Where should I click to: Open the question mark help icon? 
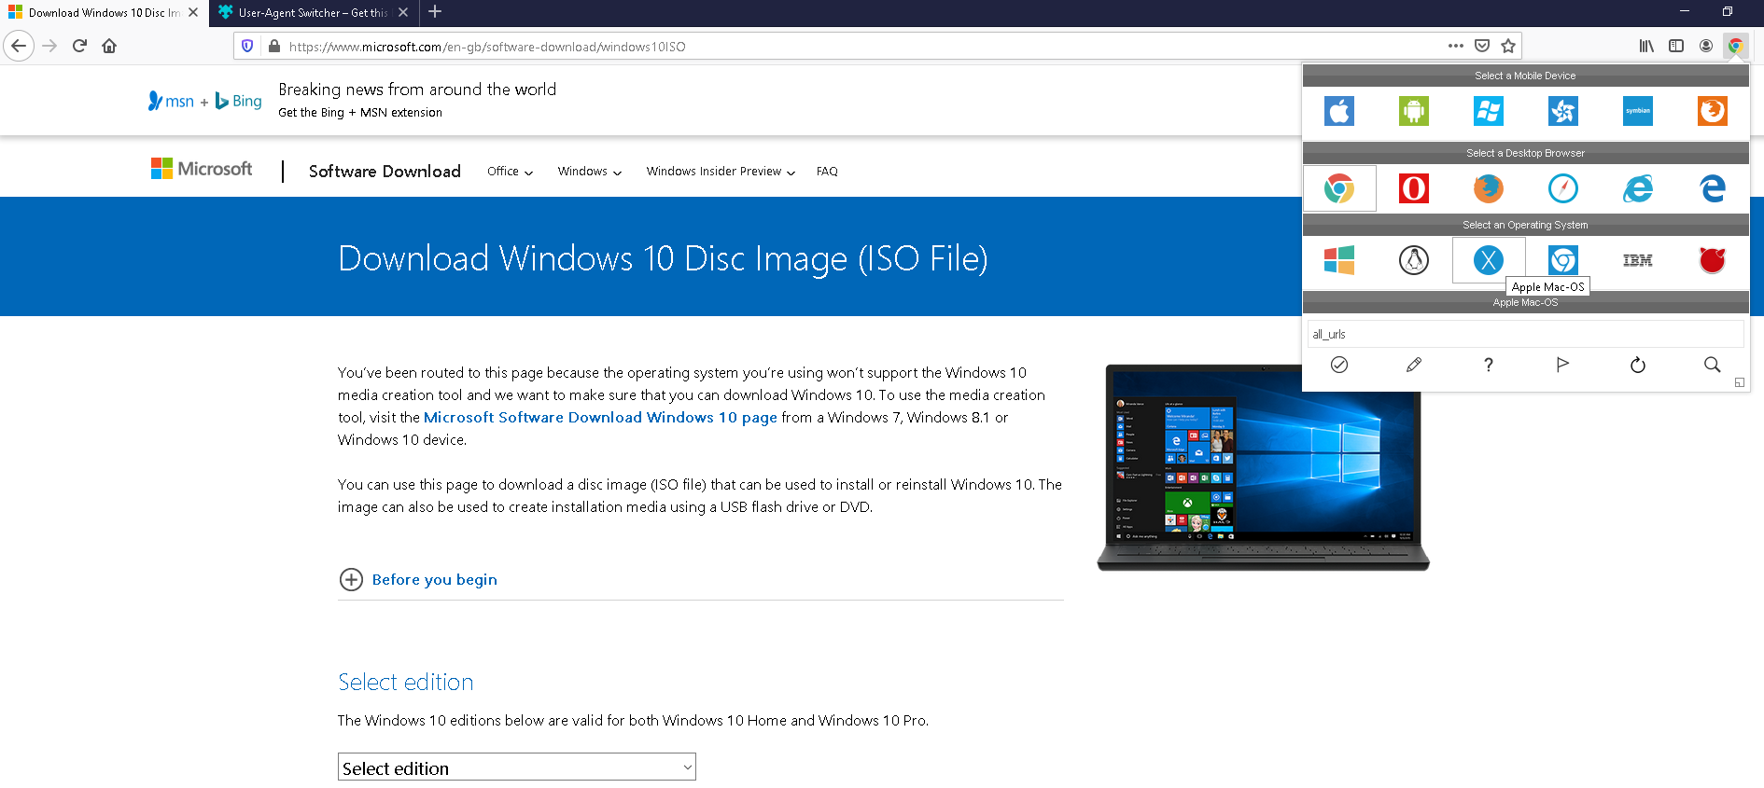(x=1489, y=365)
